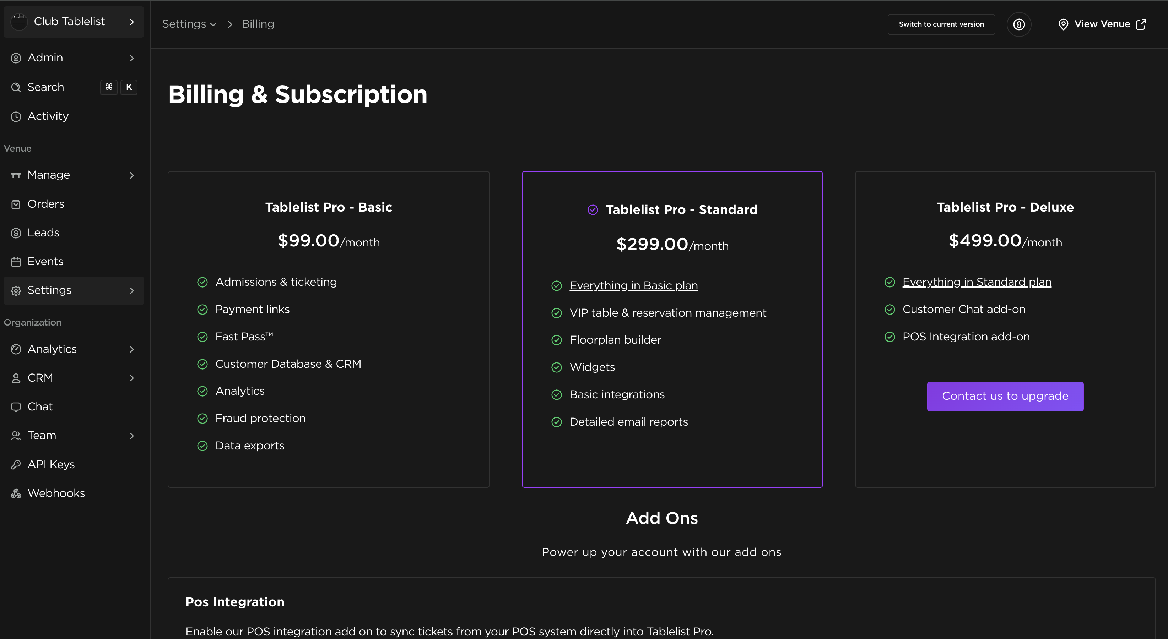Click the Activity clock icon
Viewport: 1168px width, 639px height.
(16, 116)
